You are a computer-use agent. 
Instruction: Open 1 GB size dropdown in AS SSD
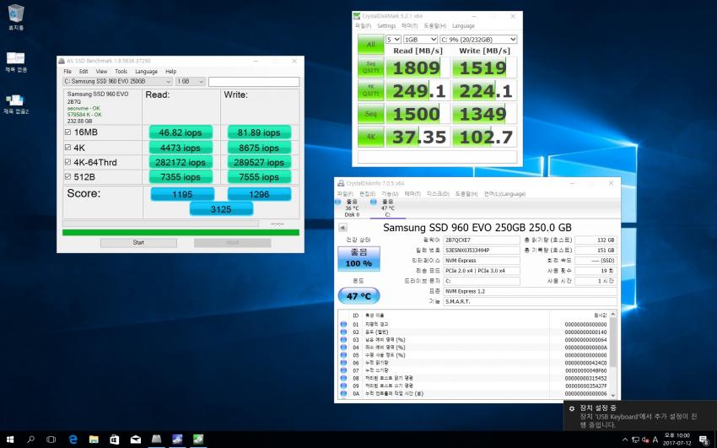tap(191, 81)
